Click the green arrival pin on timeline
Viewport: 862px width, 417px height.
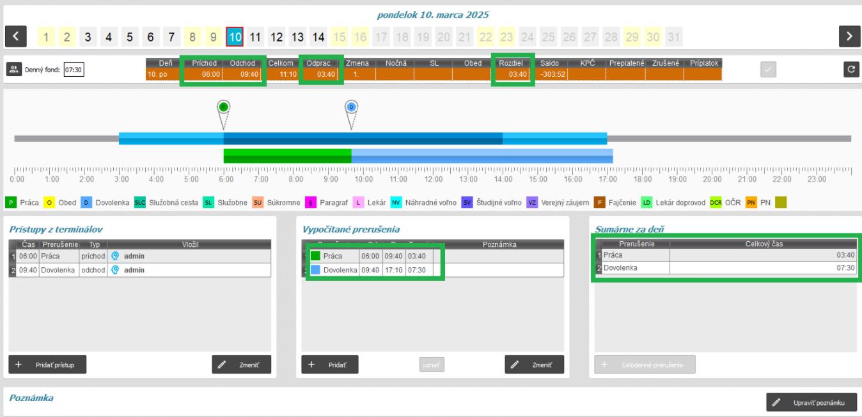point(223,107)
